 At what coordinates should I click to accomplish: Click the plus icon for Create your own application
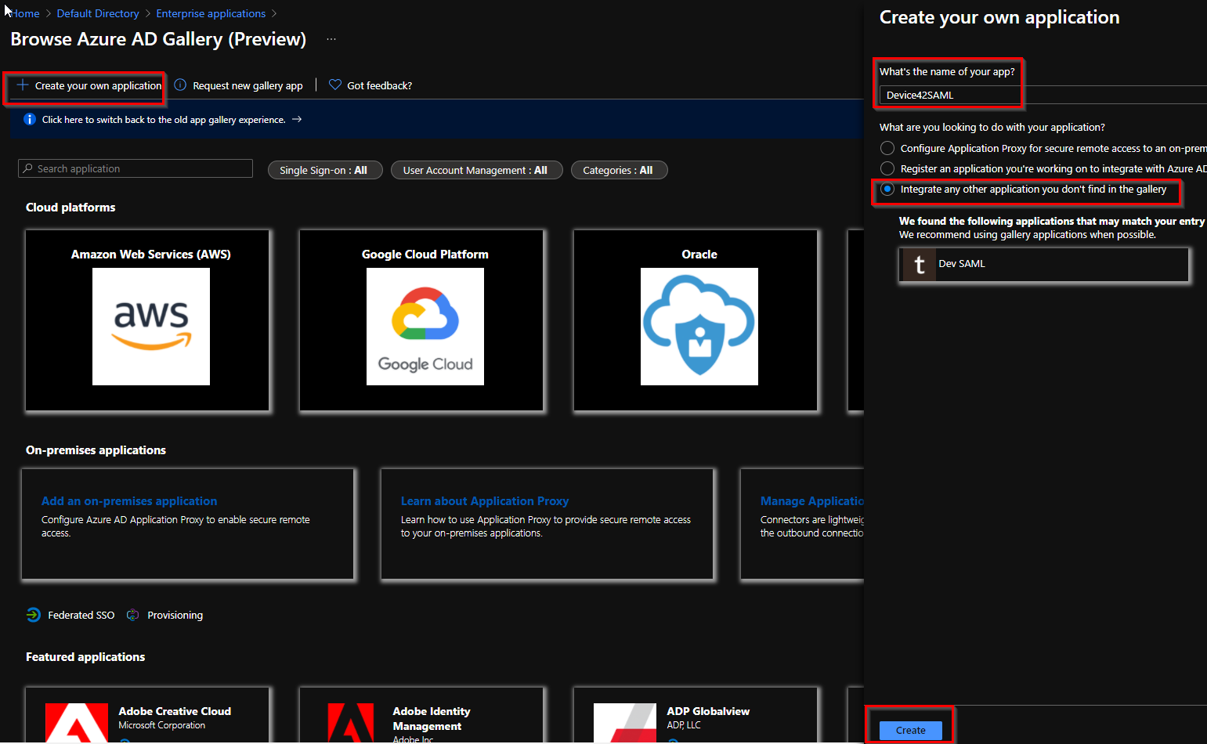click(23, 85)
